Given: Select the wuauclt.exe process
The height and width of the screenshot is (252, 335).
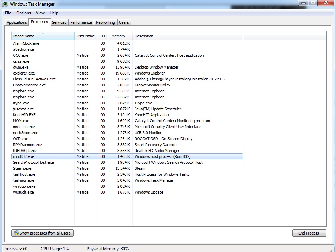Looking at the screenshot, I should (x=127, y=192).
